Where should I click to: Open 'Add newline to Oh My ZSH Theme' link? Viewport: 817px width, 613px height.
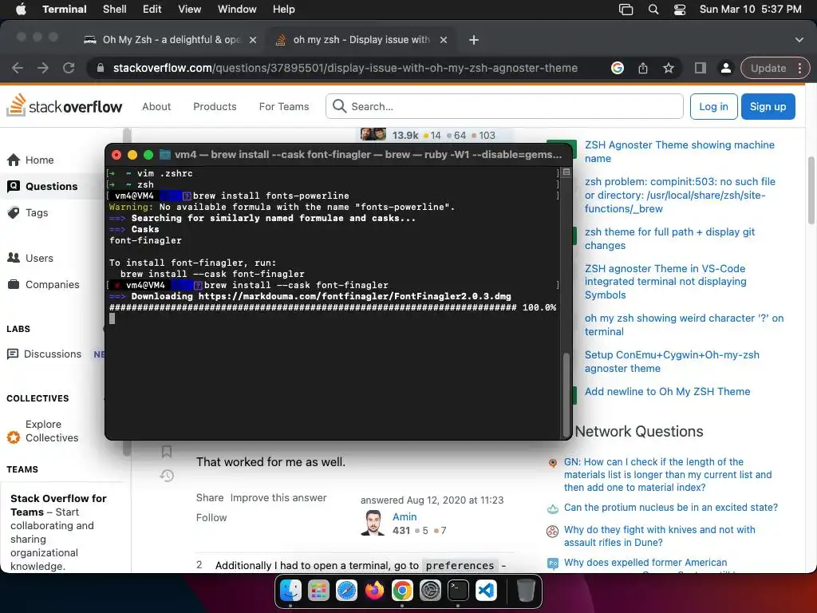(x=668, y=391)
